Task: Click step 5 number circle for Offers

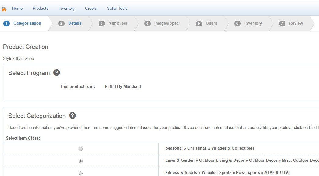Action: (199, 23)
